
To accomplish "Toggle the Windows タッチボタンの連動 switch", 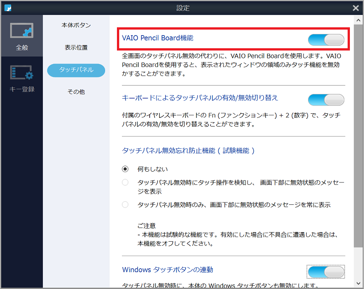I will 326,272.
